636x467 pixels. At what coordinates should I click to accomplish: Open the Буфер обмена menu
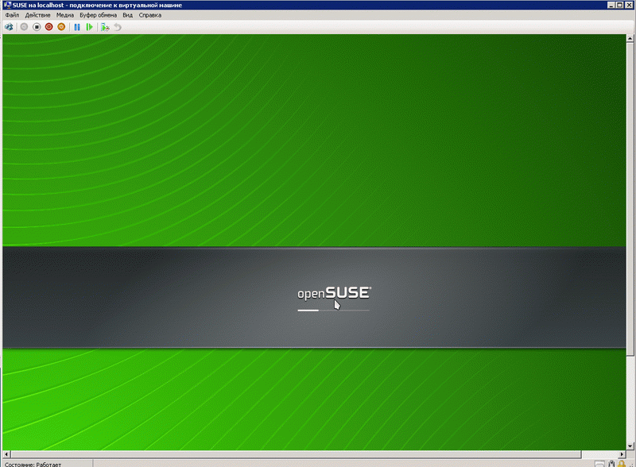(x=98, y=15)
